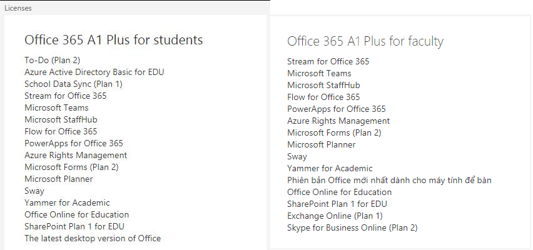The height and width of the screenshot is (250, 533).
Task: Select School Data Sync (Plan 1) item
Action: [73, 84]
